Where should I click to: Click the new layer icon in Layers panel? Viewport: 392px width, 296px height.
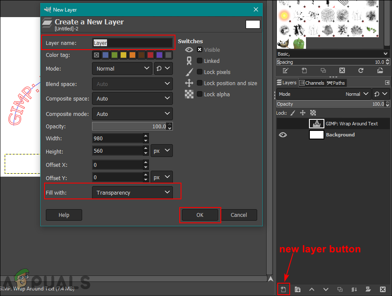(283, 289)
